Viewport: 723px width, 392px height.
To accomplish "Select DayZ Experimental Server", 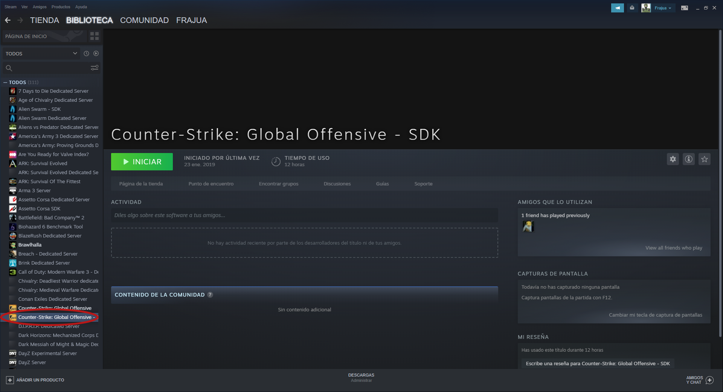I will click(x=53, y=354).
